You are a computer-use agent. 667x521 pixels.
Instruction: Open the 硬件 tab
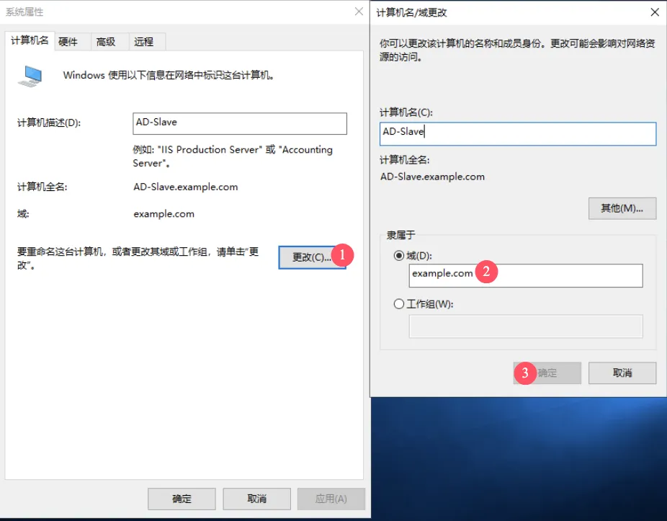68,42
